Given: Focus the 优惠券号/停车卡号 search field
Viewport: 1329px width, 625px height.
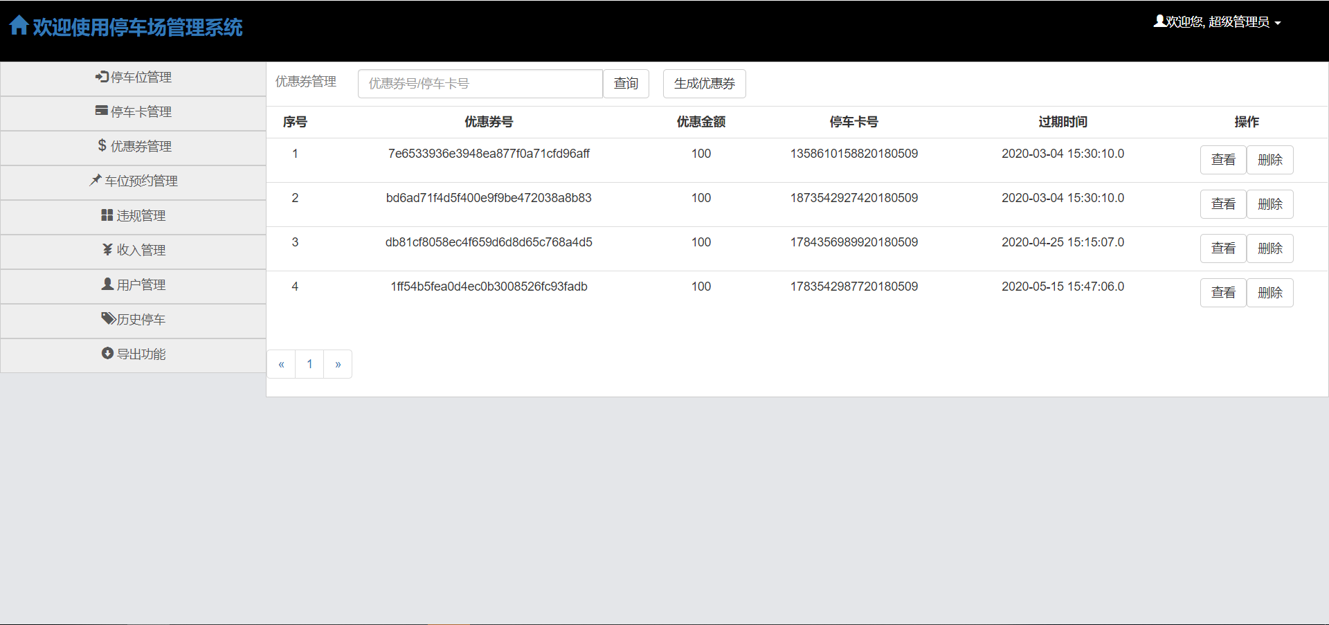Looking at the screenshot, I should [x=480, y=84].
